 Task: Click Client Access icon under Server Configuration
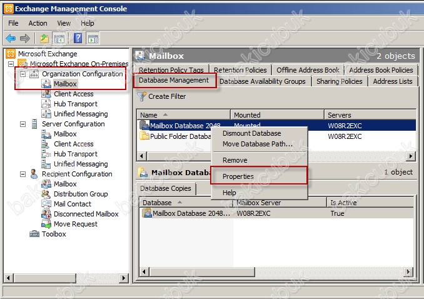point(46,144)
